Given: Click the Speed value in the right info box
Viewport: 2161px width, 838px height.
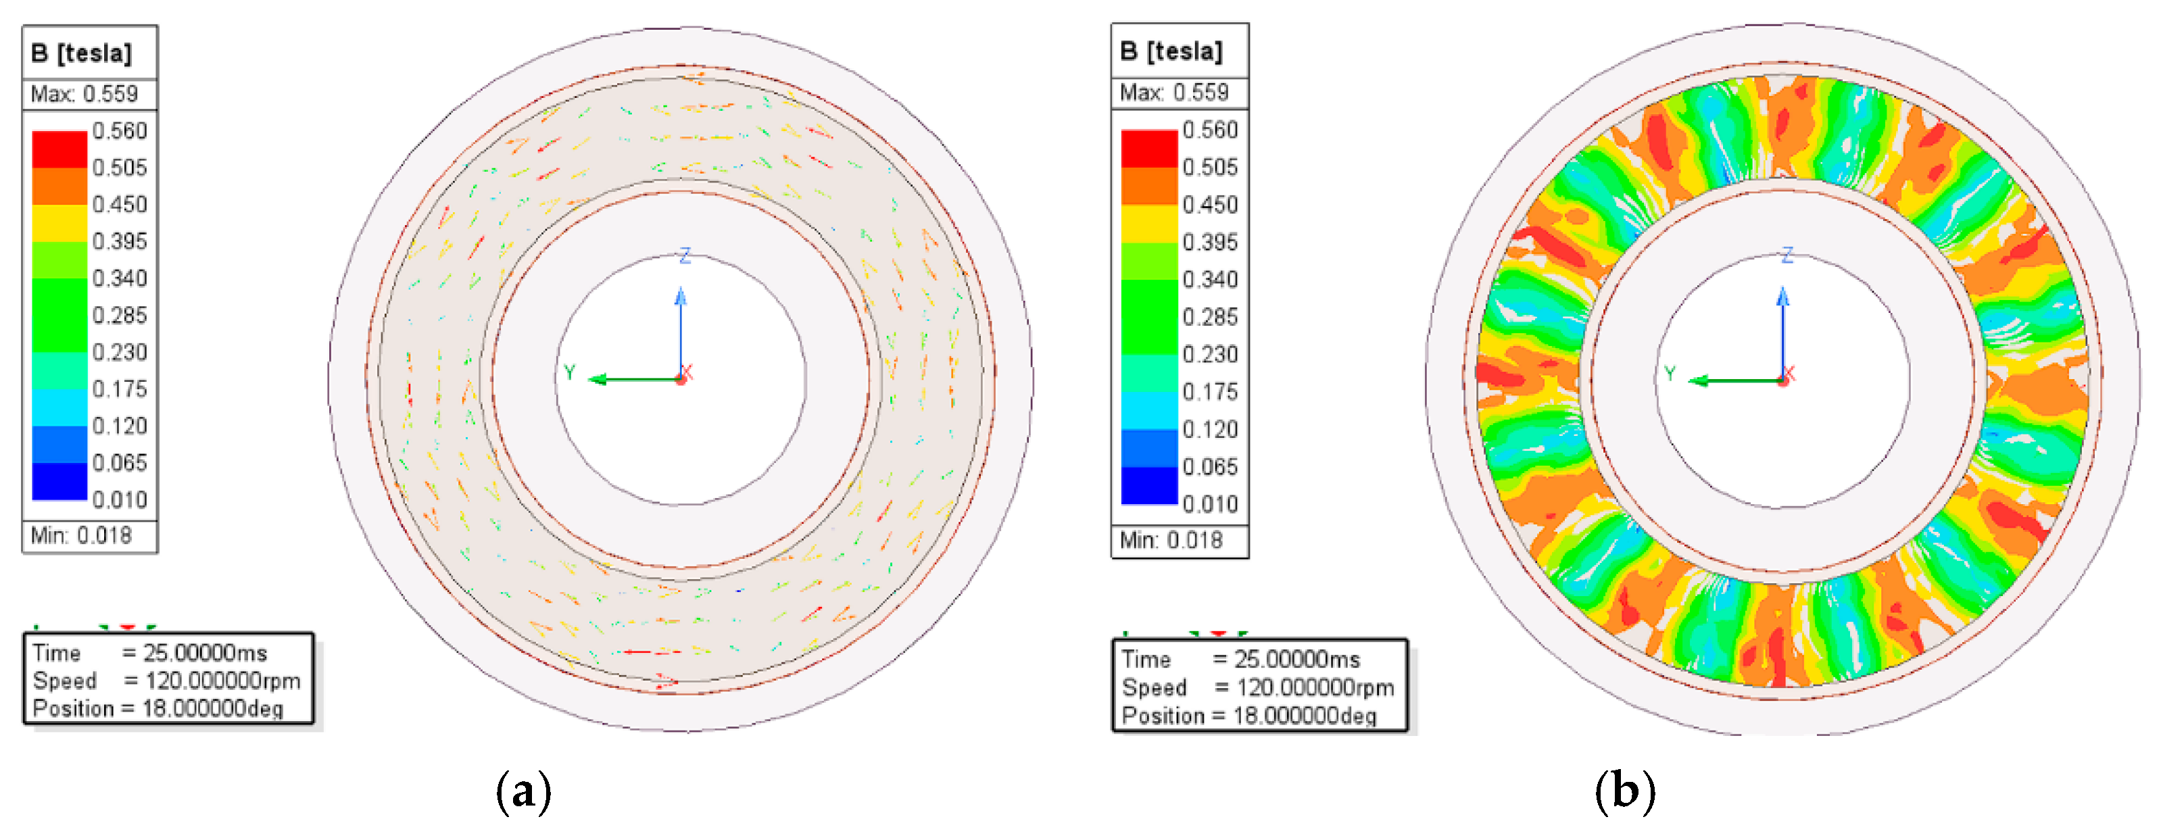Looking at the screenshot, I should click(x=1315, y=688).
